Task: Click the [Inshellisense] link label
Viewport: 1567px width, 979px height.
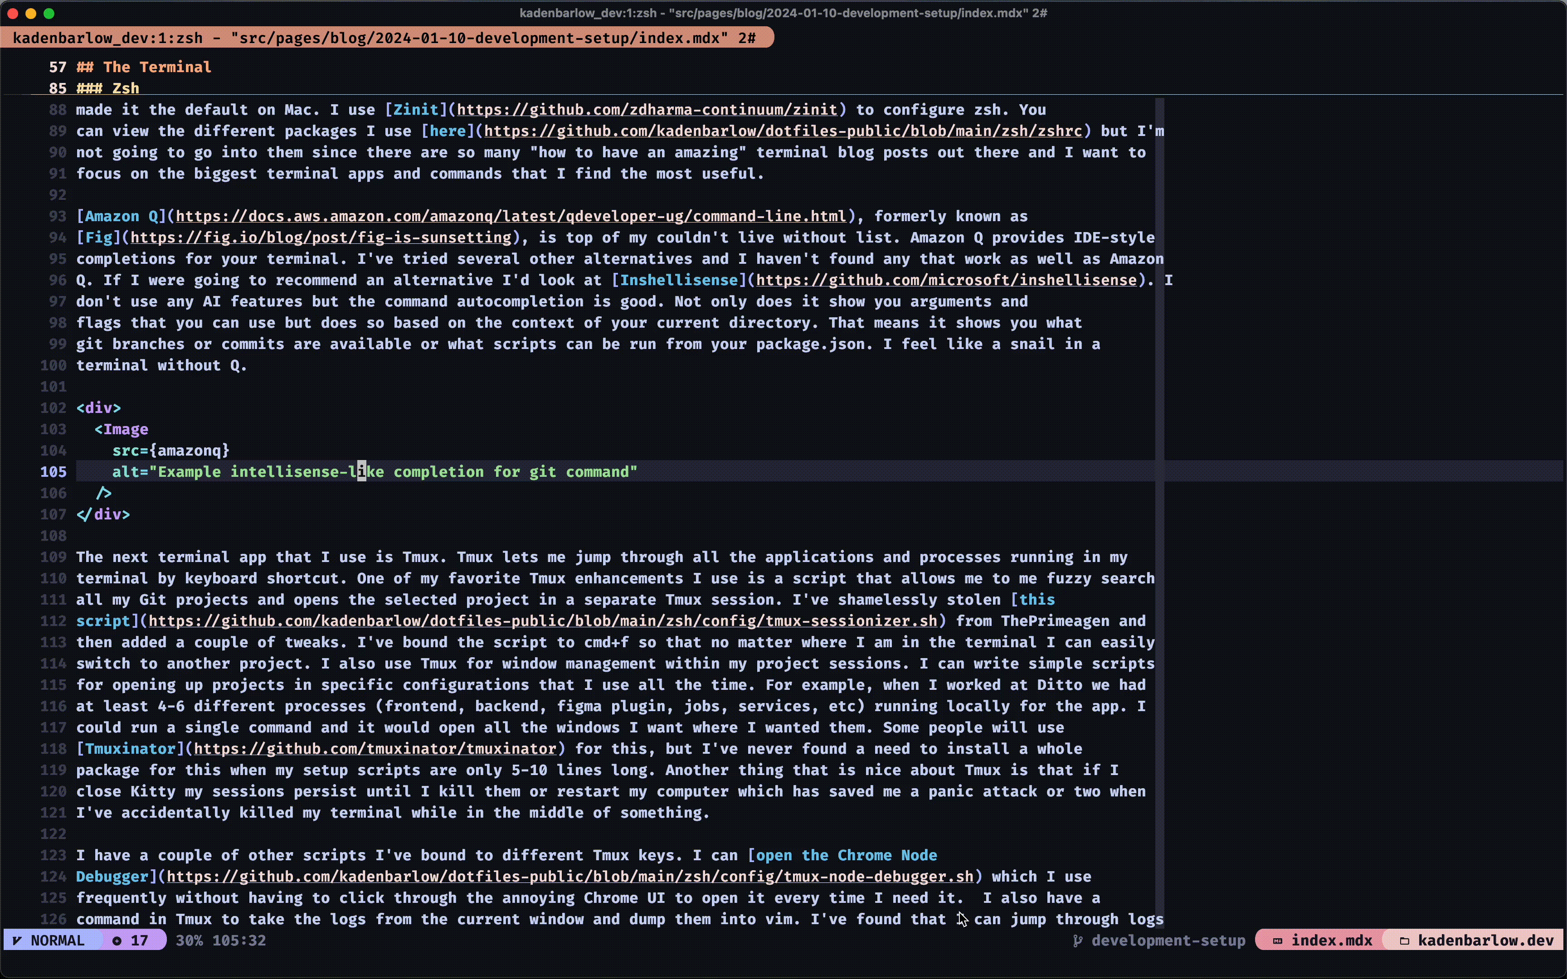Action: point(679,281)
